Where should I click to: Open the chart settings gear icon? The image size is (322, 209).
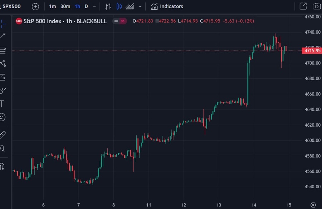pos(313,205)
